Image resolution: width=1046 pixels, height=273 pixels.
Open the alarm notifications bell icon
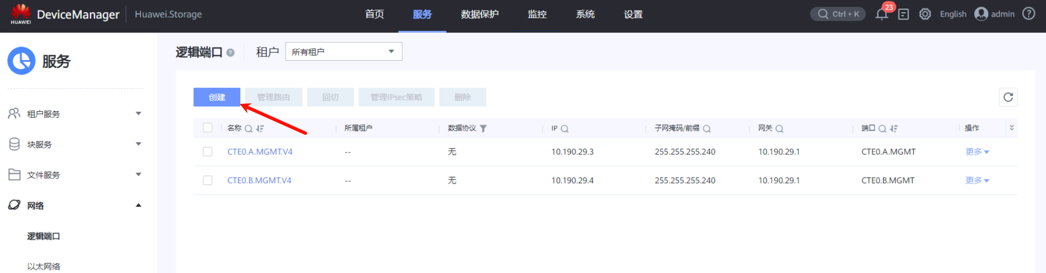point(881,14)
